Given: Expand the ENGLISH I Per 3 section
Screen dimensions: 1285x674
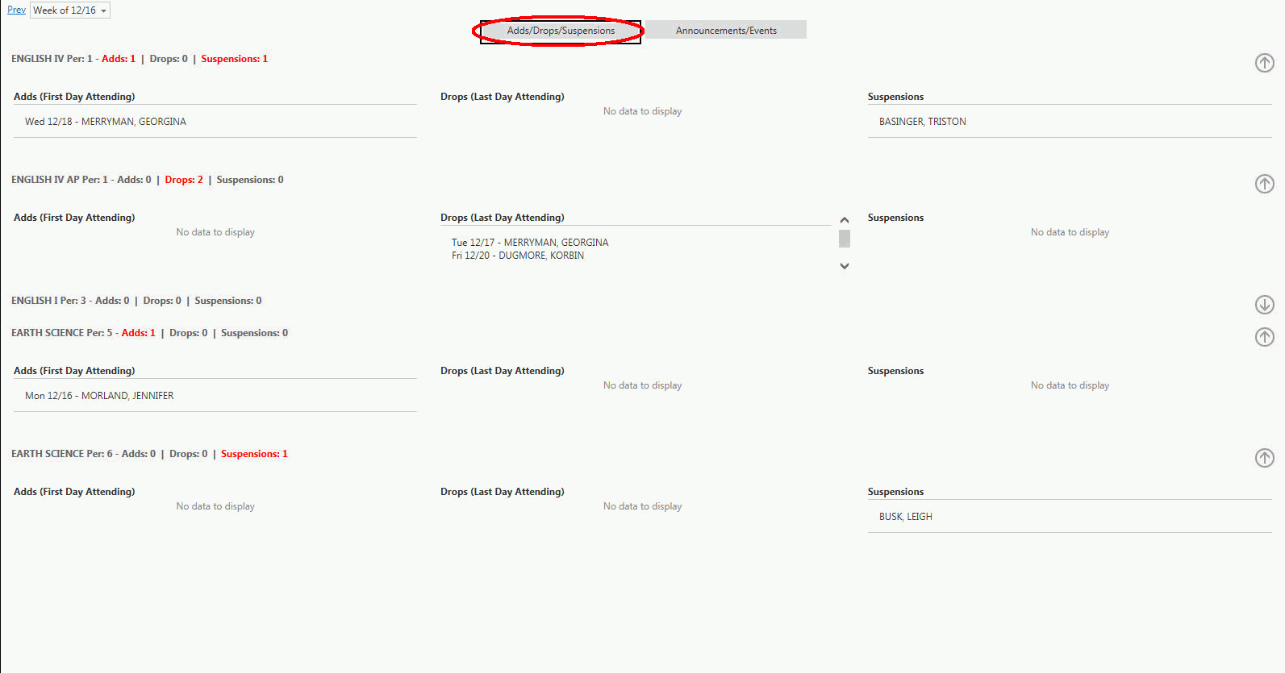Looking at the screenshot, I should [1264, 305].
